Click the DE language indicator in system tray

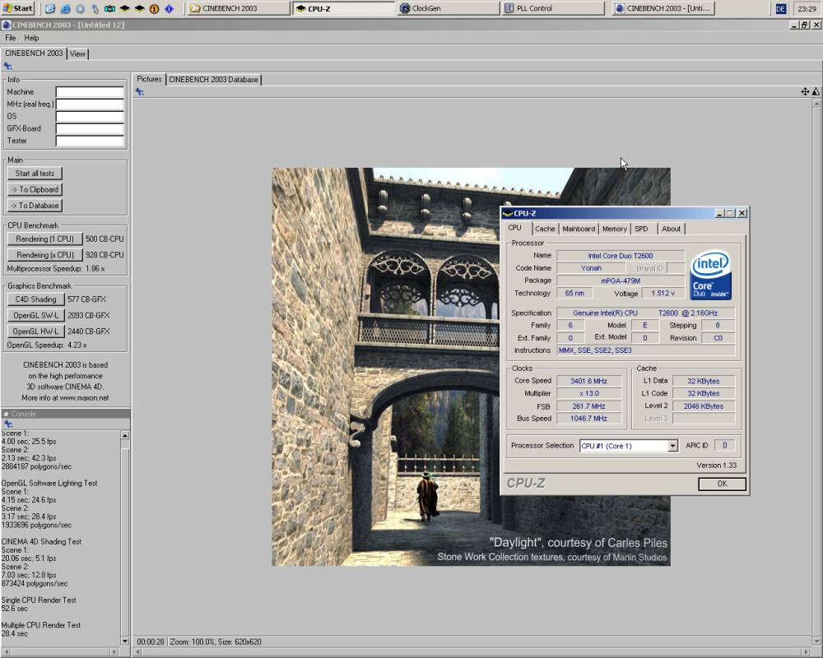click(780, 8)
